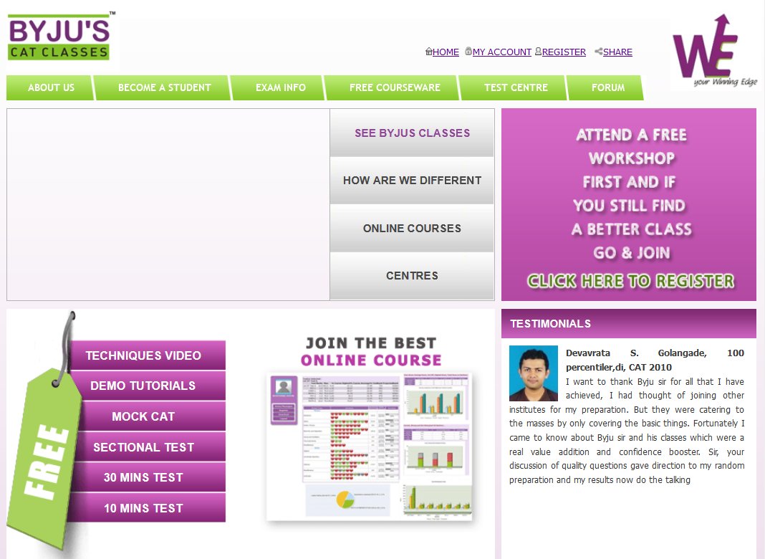Open the BECOME A STUDENT menu

(163, 88)
